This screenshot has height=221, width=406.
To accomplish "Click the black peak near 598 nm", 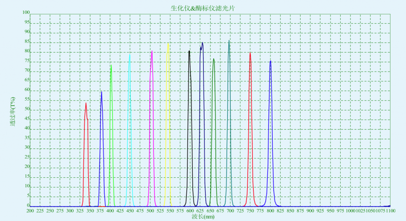I will (x=189, y=51).
